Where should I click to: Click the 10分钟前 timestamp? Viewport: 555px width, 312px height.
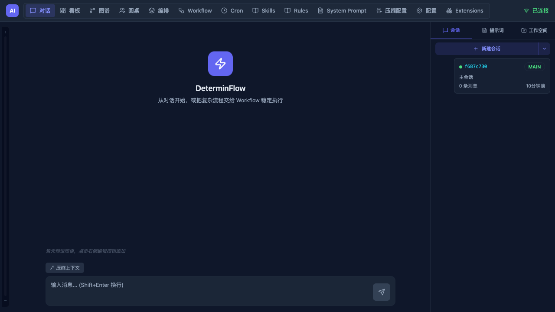[x=535, y=86]
